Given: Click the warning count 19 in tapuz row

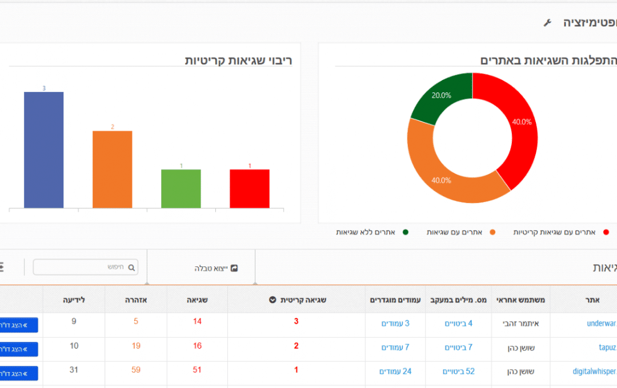Looking at the screenshot, I should pyautogui.click(x=136, y=346).
